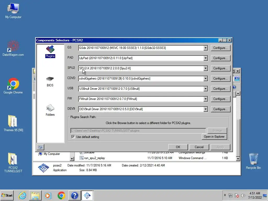Click Explorer navigation pane scroll down arrow
The height and width of the screenshot is (201, 268).
tap(72, 159)
